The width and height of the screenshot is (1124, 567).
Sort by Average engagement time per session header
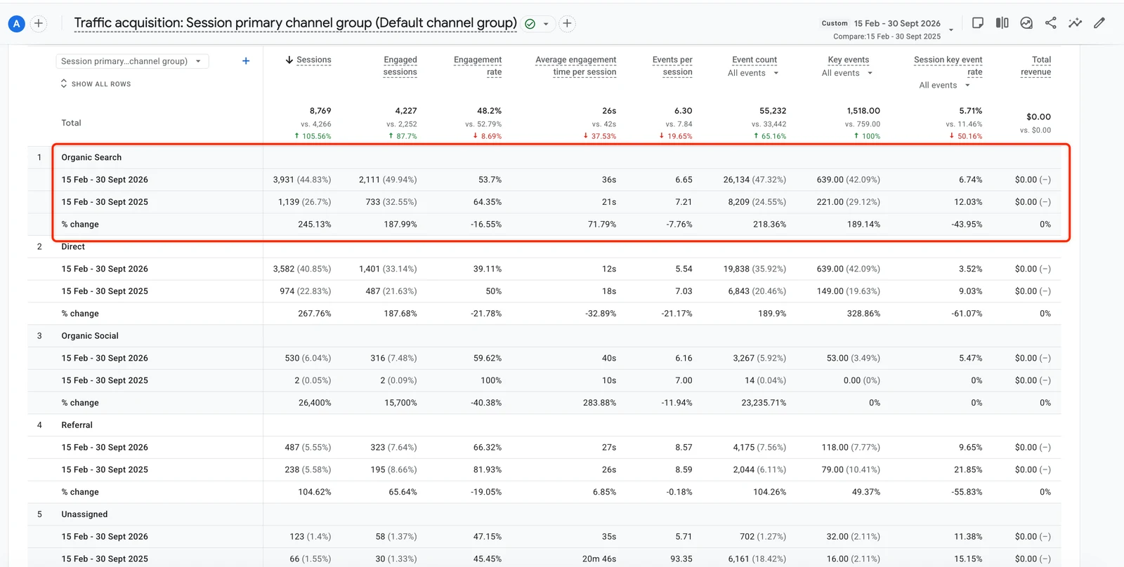[x=576, y=66]
